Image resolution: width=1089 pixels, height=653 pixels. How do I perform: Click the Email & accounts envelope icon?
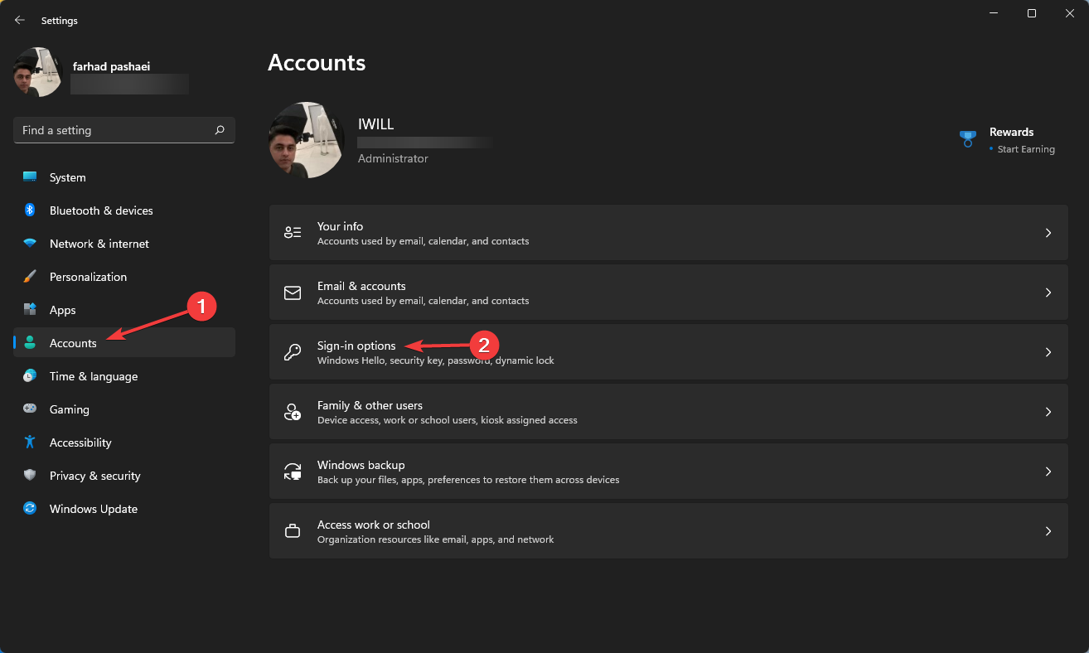pyautogui.click(x=292, y=292)
